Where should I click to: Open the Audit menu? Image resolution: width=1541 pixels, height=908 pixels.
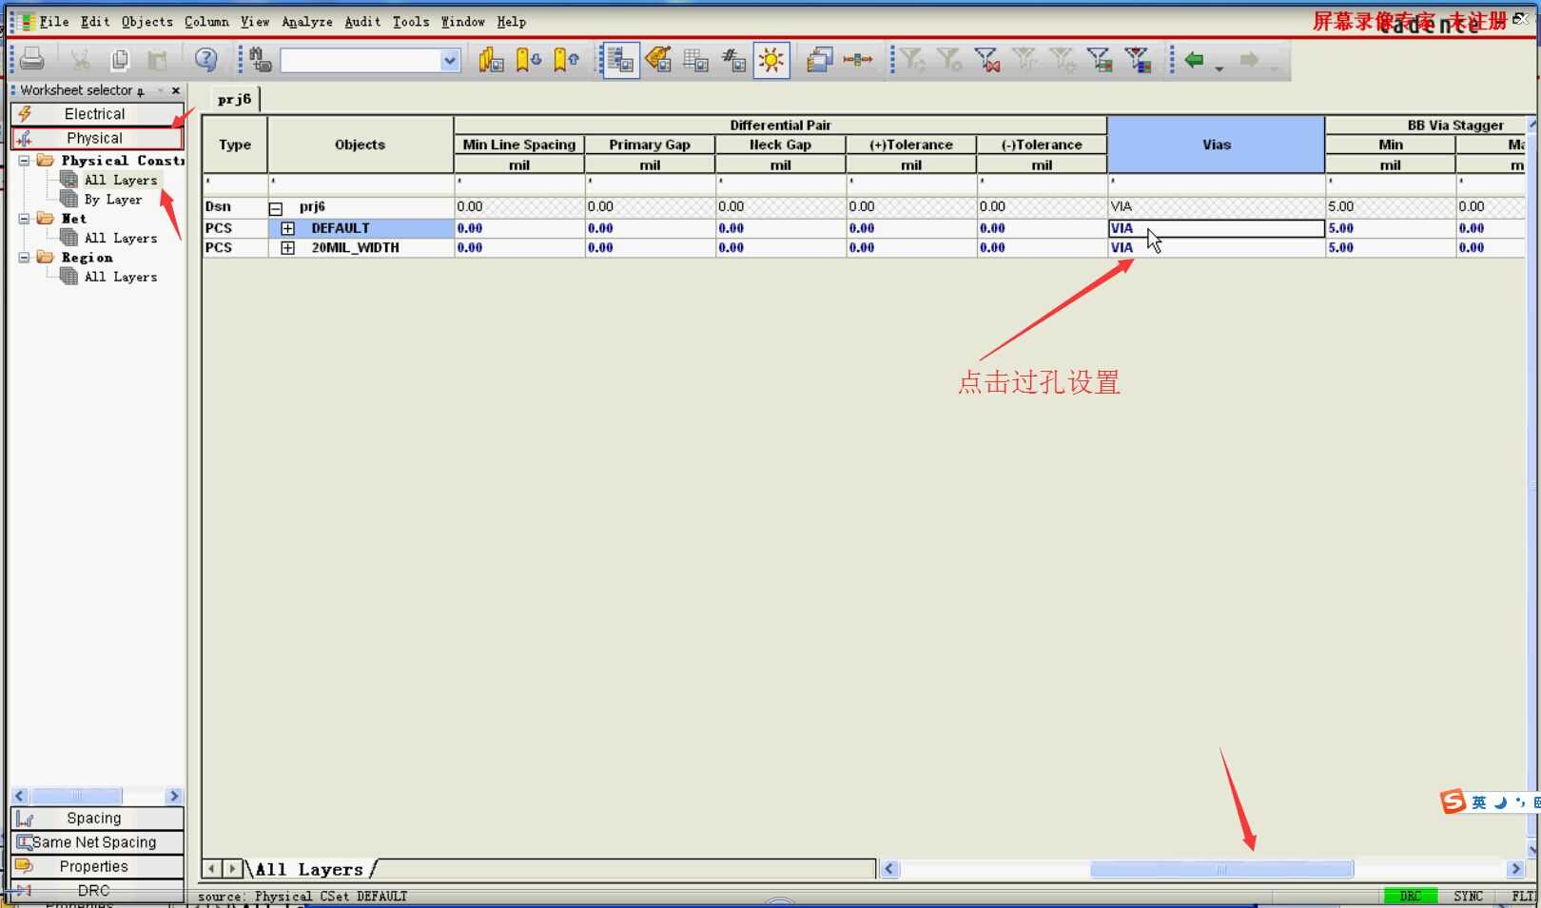coord(362,22)
